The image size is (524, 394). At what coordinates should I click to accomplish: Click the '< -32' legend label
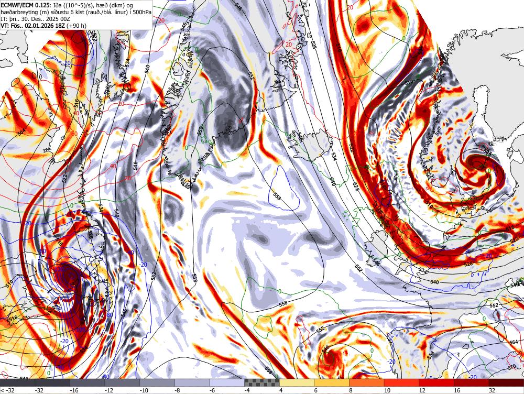coord(7,390)
